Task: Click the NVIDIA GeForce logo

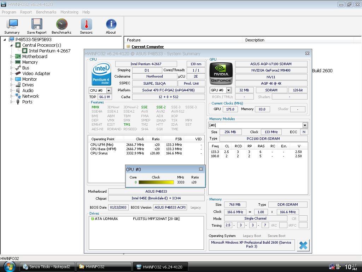Action: (221, 73)
